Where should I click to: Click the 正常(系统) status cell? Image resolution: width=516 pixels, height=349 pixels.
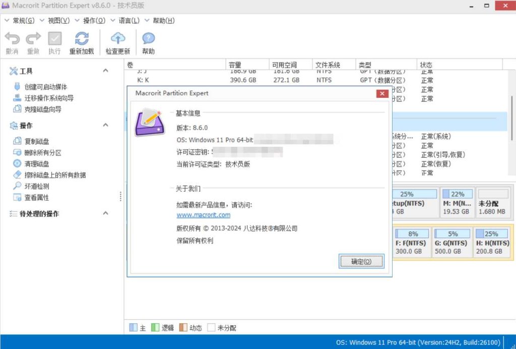coord(436,136)
